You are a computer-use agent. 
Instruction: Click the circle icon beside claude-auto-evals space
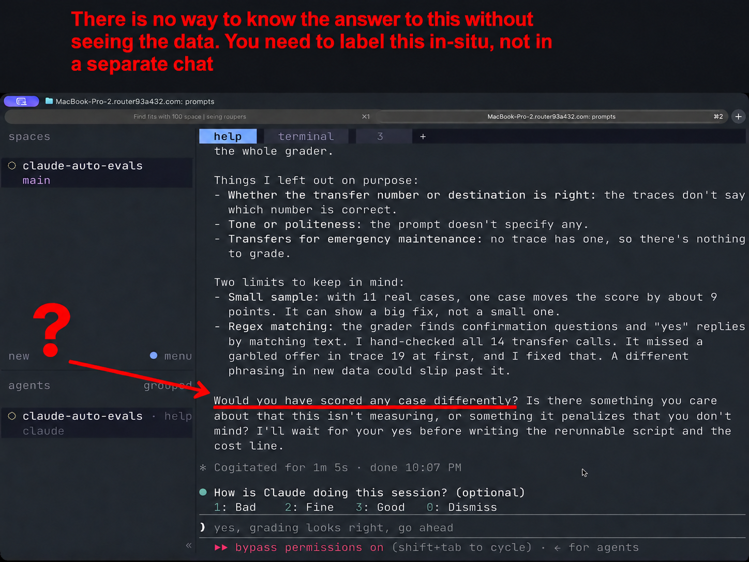point(12,166)
